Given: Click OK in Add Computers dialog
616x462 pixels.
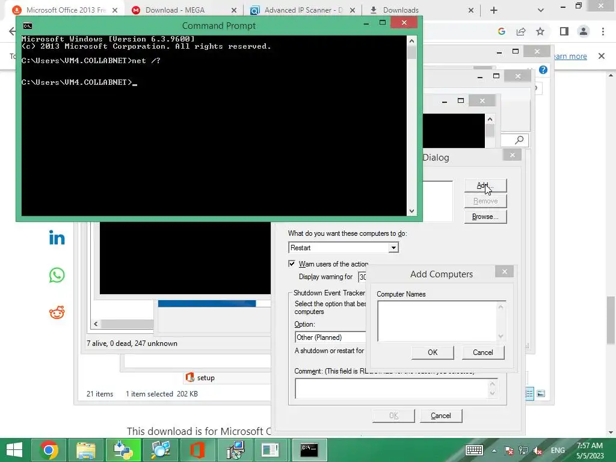Looking at the screenshot, I should click(433, 353).
